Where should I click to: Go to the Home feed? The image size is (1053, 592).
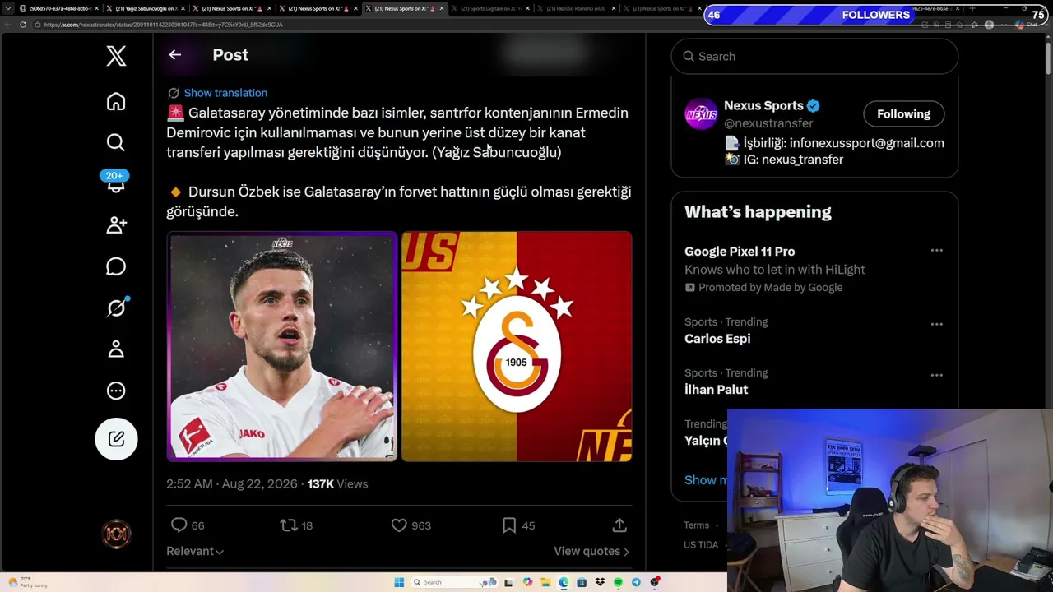(x=116, y=101)
